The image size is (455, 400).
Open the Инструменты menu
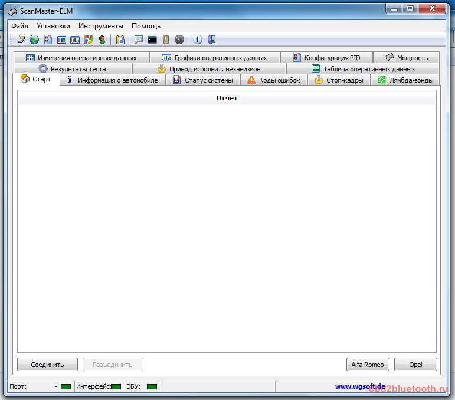tap(101, 26)
